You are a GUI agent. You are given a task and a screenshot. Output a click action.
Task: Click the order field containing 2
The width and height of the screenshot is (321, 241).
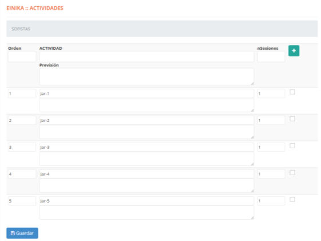point(22,120)
